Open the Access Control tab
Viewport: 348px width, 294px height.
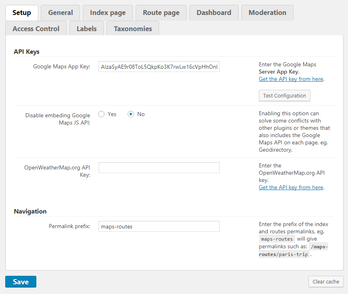coord(36,29)
